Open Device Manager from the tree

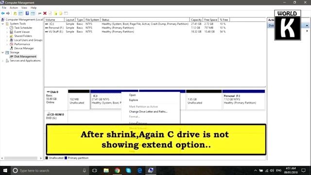click(x=24, y=48)
